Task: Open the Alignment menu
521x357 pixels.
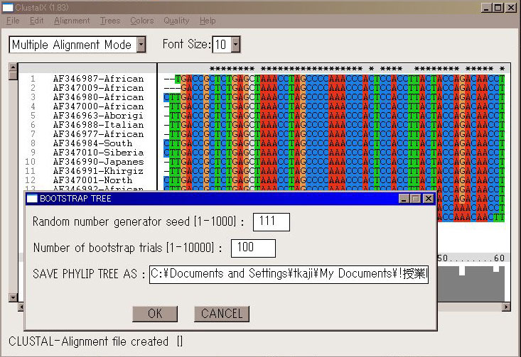Action: click(x=72, y=21)
